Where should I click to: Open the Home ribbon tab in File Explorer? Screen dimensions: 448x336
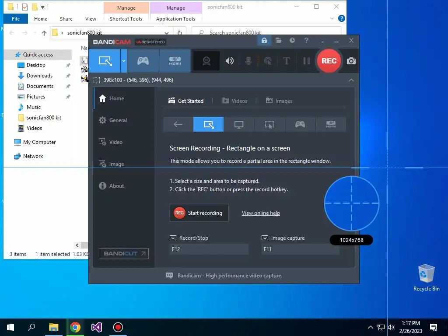pyautogui.click(x=41, y=19)
